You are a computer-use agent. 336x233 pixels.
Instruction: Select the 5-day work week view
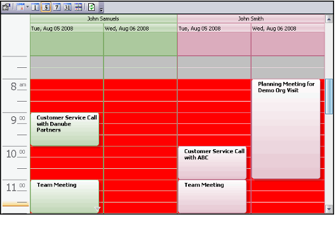pyautogui.click(x=46, y=7)
